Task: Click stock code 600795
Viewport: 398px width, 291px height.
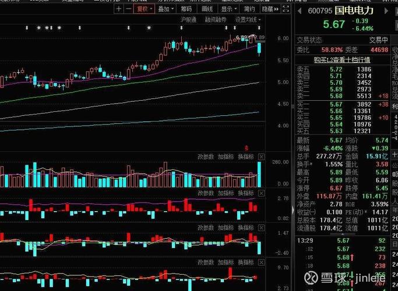Action: pyautogui.click(x=320, y=11)
